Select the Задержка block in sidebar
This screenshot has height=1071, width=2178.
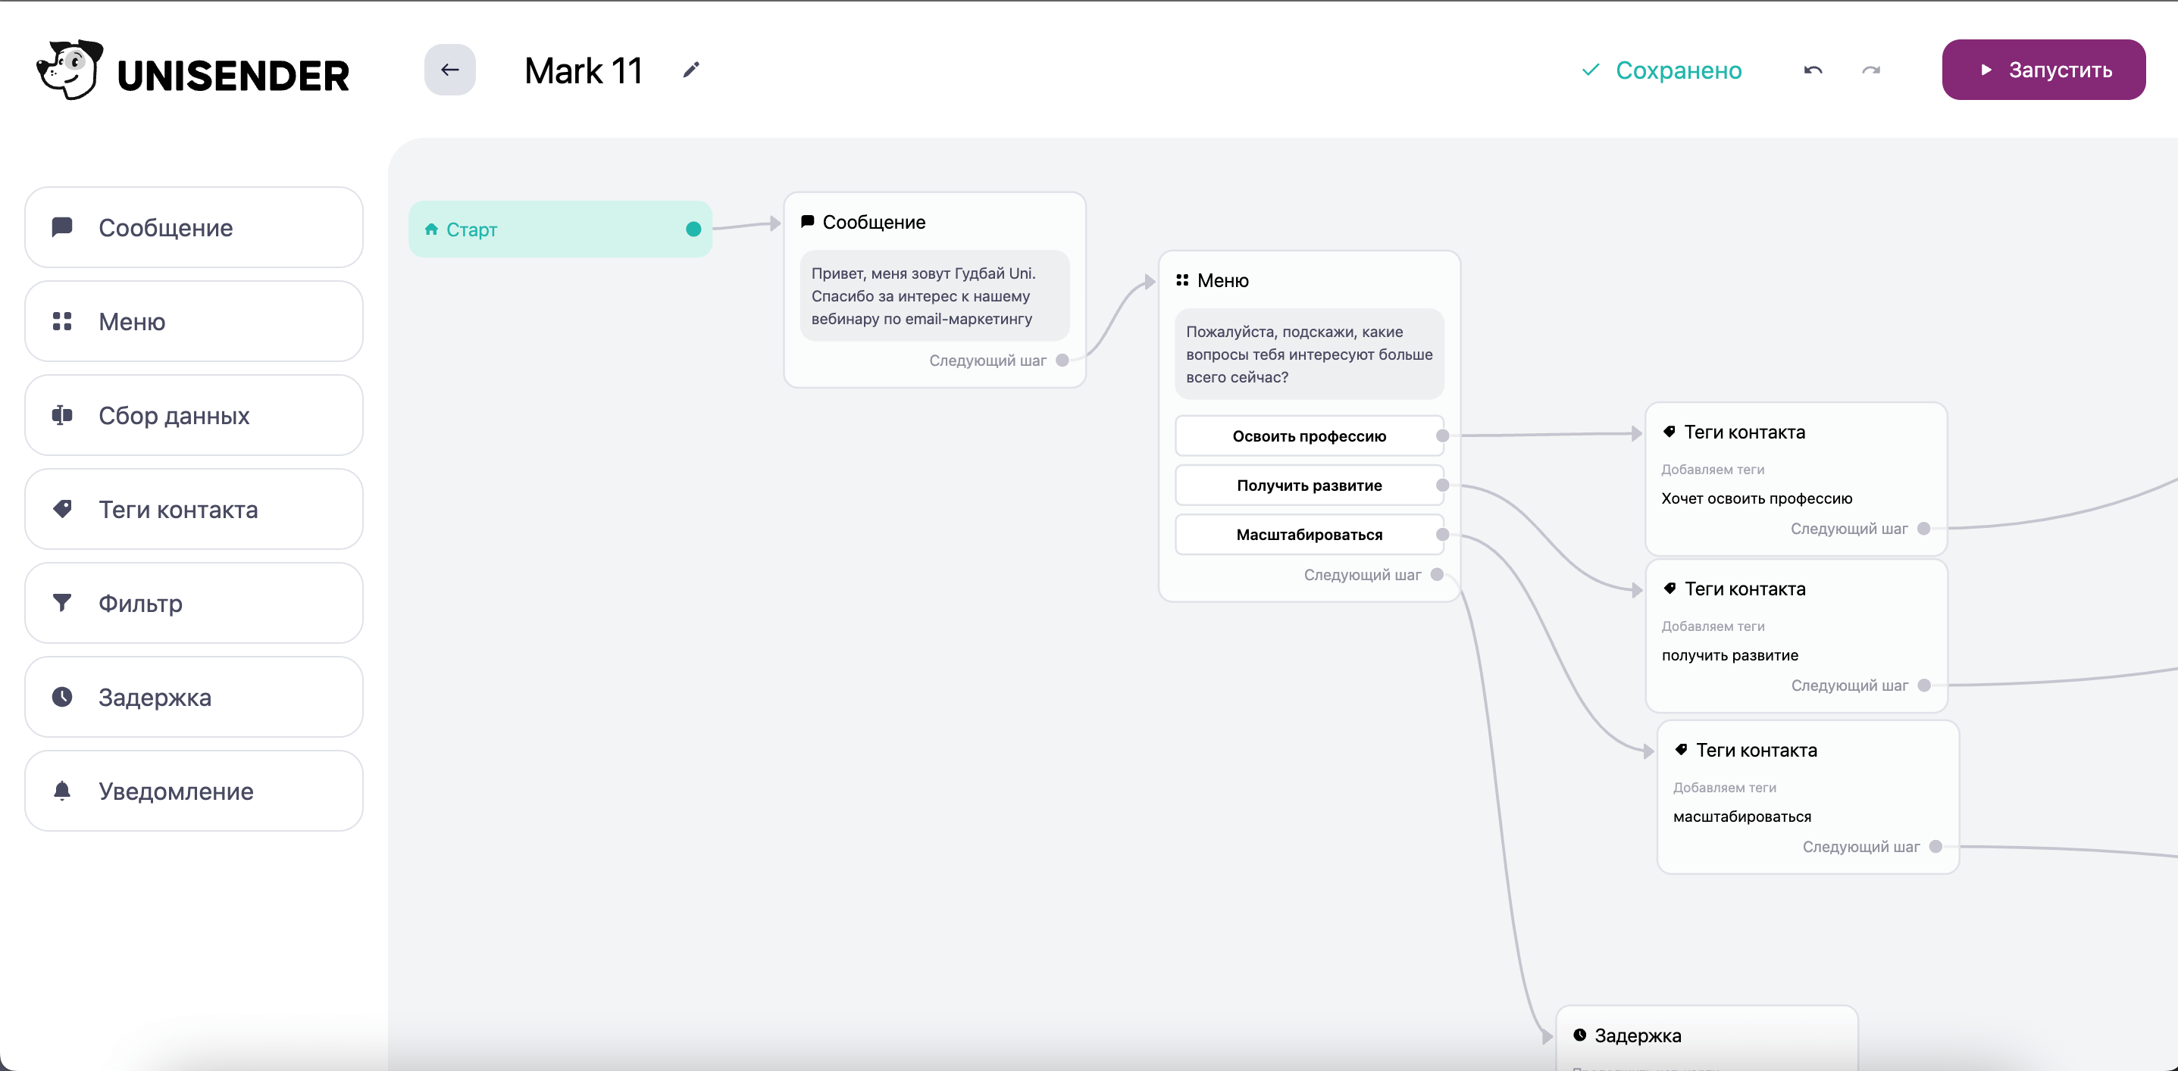tap(193, 697)
